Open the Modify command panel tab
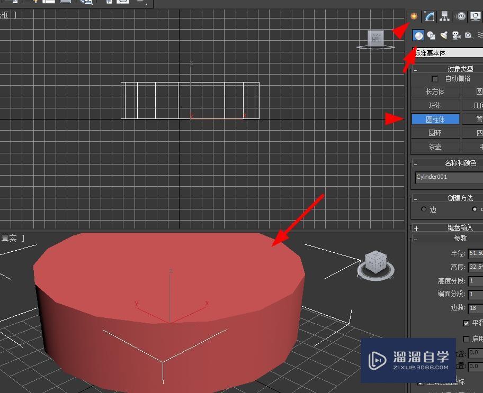This screenshot has height=393, width=483. [429, 16]
